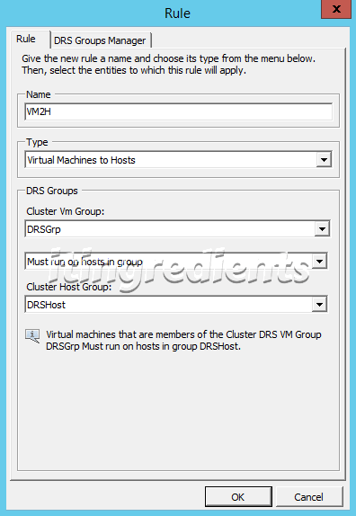Click the rule summary description text

point(183,341)
